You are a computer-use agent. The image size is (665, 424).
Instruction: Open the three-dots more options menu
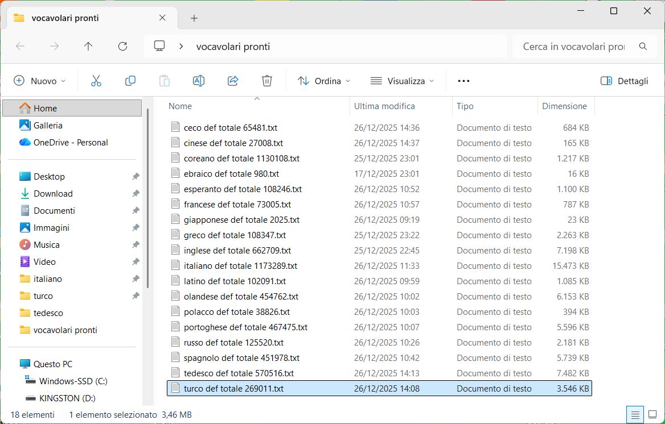[463, 81]
